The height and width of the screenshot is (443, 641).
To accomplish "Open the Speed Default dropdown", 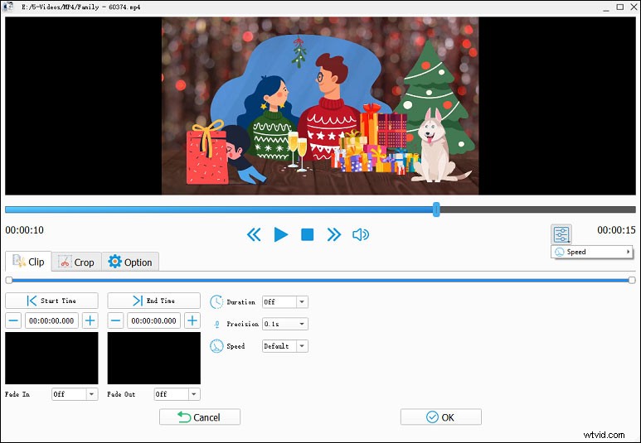I will click(285, 346).
